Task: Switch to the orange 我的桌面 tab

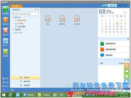Action: click(x=16, y=6)
